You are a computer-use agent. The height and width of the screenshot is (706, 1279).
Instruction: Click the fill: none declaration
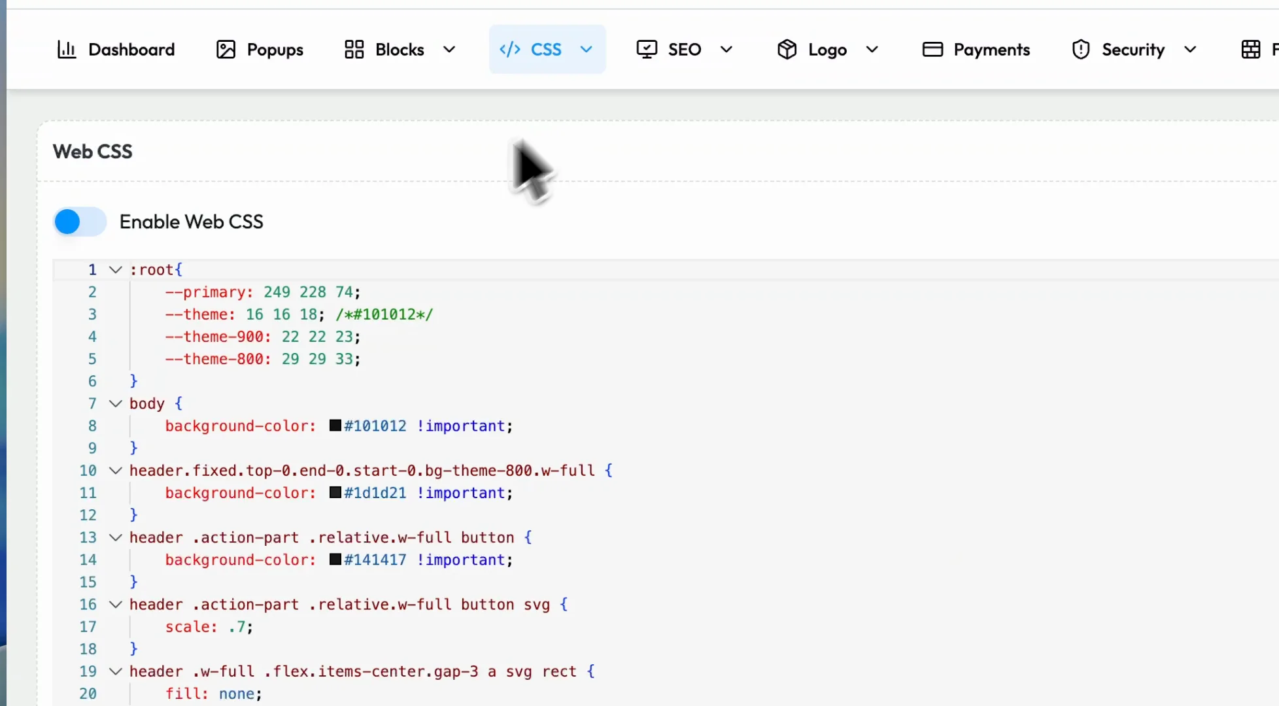pyautogui.click(x=214, y=694)
